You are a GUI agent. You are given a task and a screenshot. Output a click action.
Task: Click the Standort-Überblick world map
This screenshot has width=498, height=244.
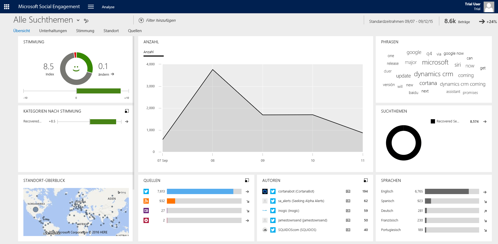pyautogui.click(x=76, y=212)
